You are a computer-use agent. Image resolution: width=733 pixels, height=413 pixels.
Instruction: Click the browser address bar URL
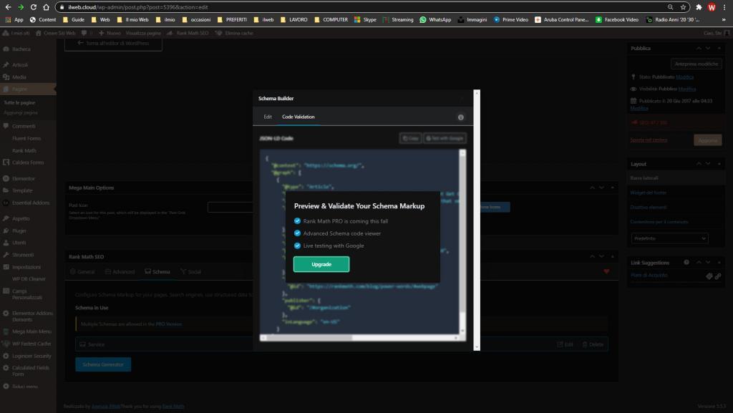tap(138, 7)
